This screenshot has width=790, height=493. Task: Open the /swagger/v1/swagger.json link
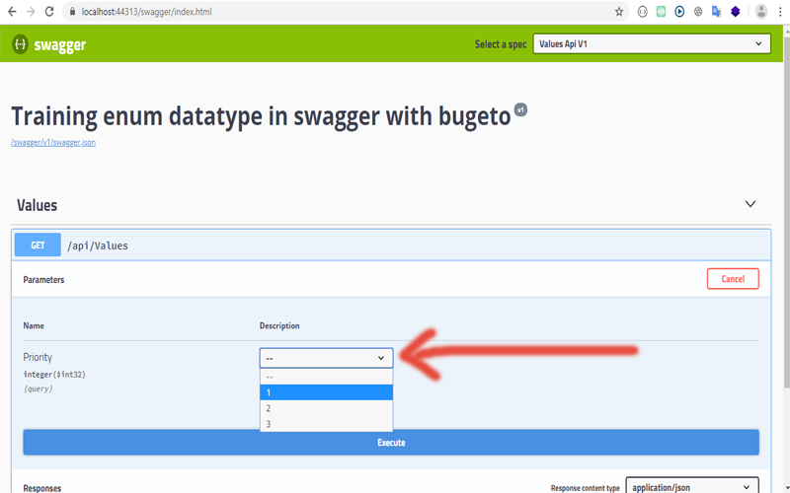coord(53,142)
